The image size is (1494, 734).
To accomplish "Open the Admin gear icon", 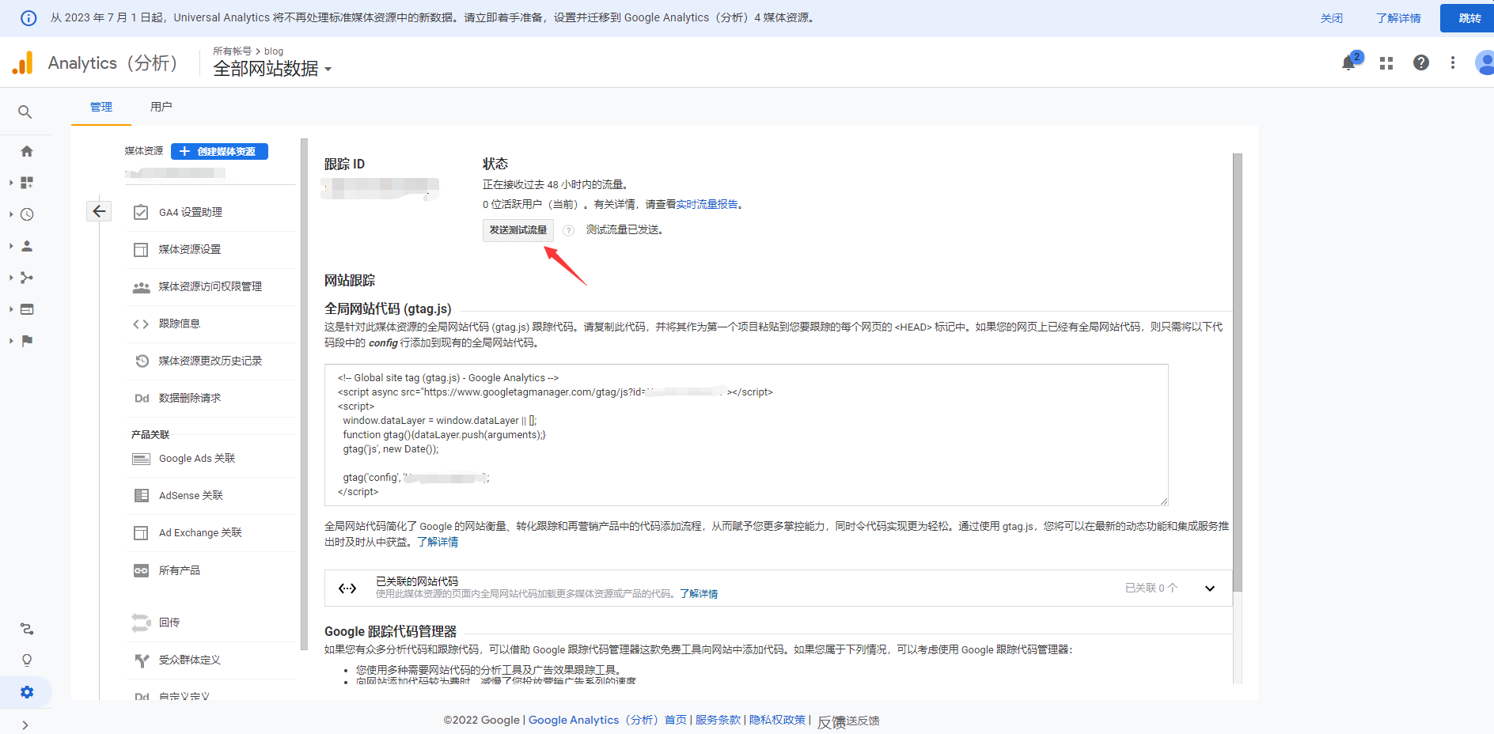I will pos(27,692).
